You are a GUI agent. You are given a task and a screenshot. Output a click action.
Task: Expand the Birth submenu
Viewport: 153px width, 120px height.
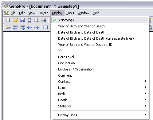click(x=100, y=94)
